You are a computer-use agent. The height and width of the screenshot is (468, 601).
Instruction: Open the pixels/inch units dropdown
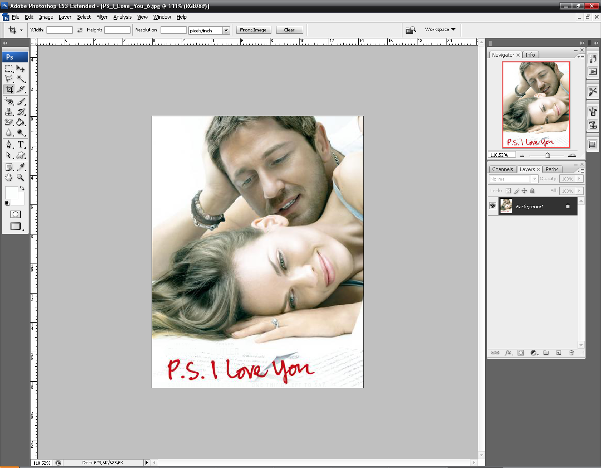pyautogui.click(x=226, y=30)
